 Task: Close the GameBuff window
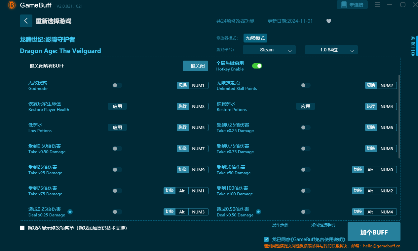pyautogui.click(x=415, y=5)
